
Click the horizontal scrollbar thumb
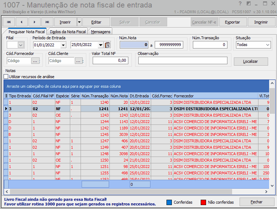click(121, 192)
